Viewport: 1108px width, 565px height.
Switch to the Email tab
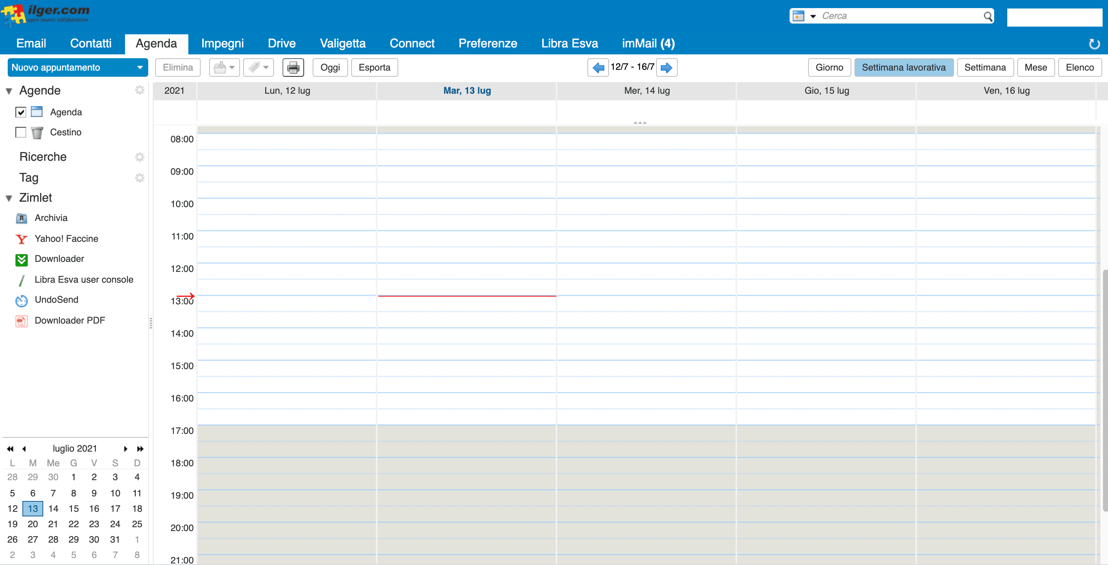coord(31,44)
